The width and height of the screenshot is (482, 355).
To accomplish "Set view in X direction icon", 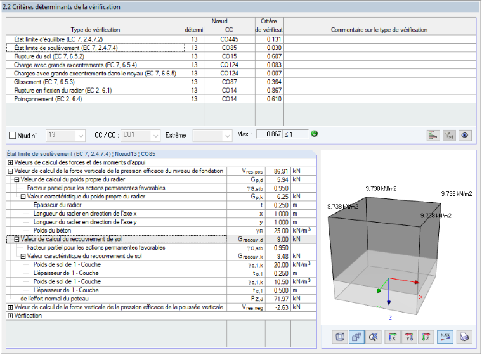I will 392,337.
